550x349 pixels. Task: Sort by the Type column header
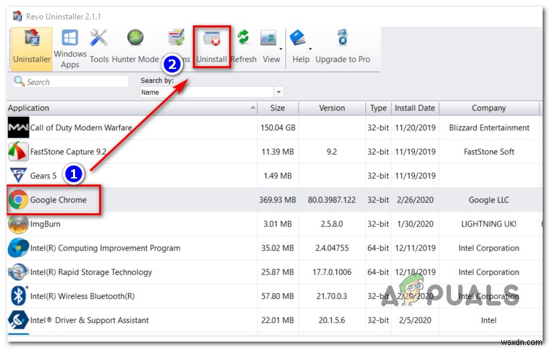tap(378, 108)
